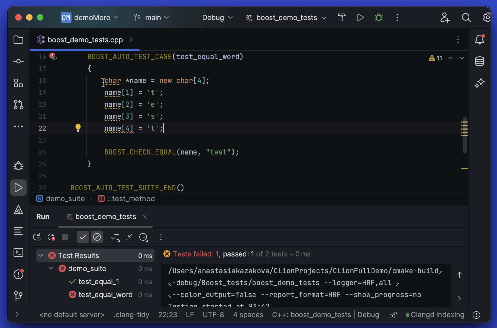Open more Run toolbar options
The width and height of the screenshot is (497, 328).
pyautogui.click(x=161, y=237)
